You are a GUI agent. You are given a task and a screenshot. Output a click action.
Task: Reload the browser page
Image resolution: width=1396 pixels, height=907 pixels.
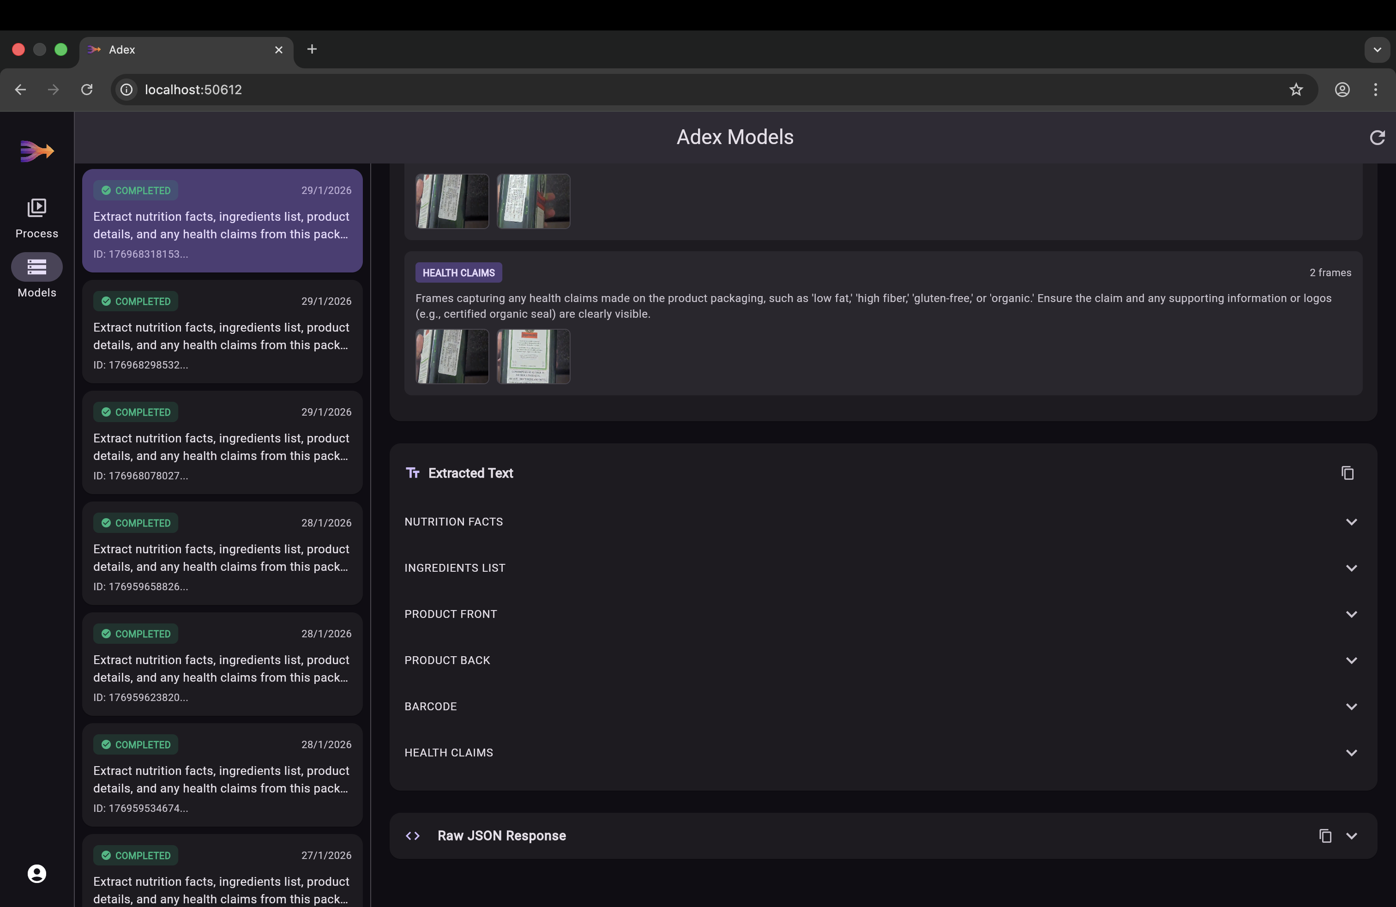pyautogui.click(x=87, y=89)
